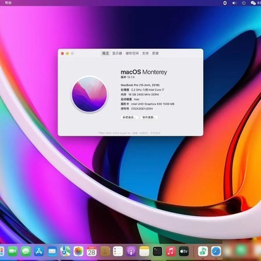
Task: Launch Terminal from the Dock
Action: click(157, 251)
